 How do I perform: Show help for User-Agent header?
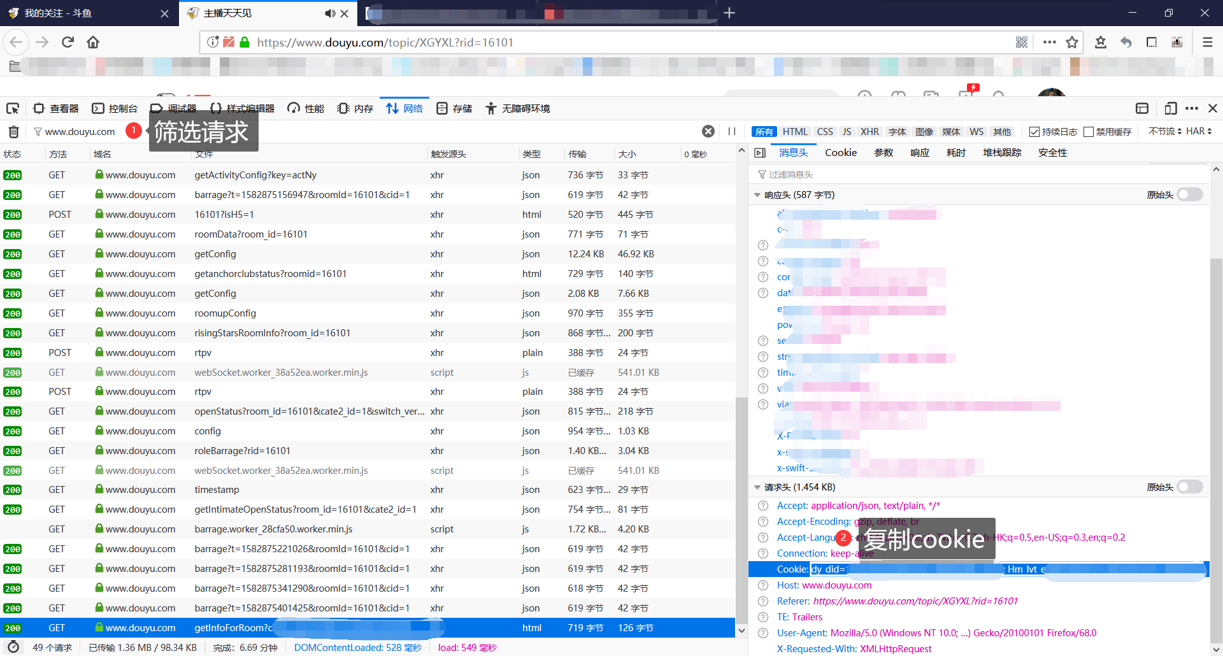763,633
